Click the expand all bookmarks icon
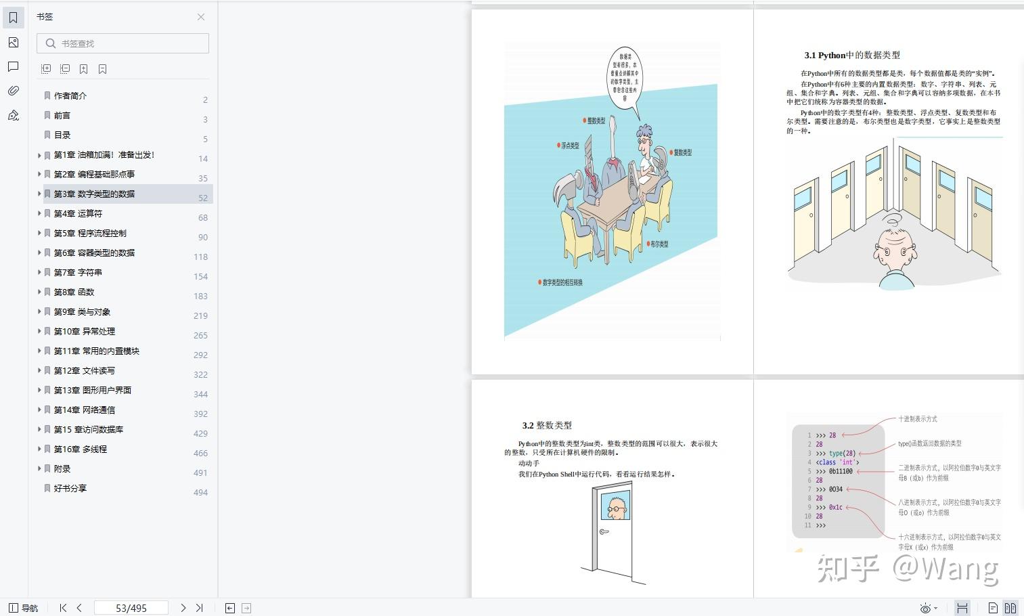 tap(45, 68)
